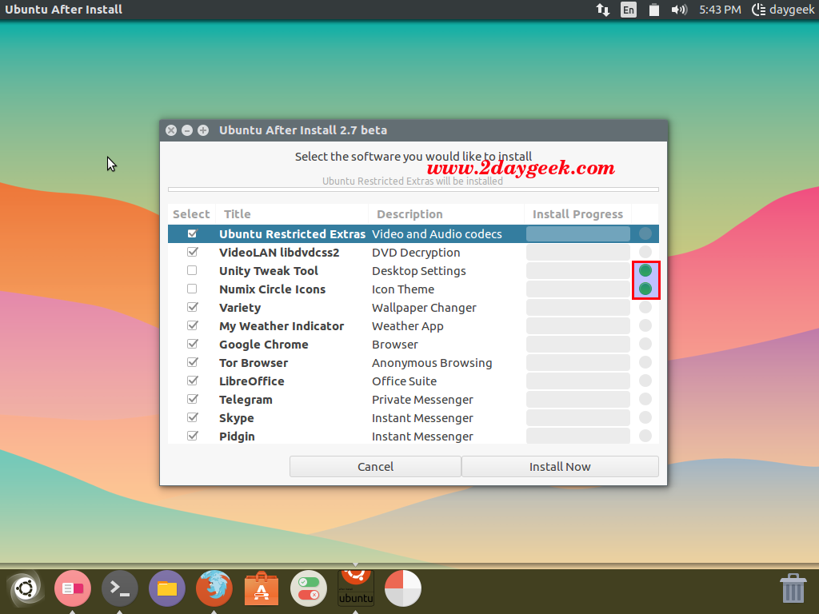Uncheck the LibreOffice checkbox
The width and height of the screenshot is (819, 614).
[x=192, y=381]
